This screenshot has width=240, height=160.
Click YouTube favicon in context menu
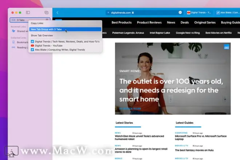(32, 45)
